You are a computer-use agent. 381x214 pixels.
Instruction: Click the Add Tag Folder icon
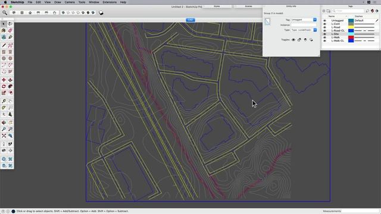[x=328, y=11]
